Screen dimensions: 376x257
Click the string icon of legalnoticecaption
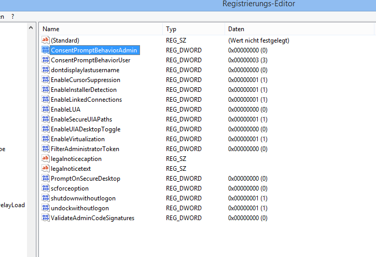[45, 159]
